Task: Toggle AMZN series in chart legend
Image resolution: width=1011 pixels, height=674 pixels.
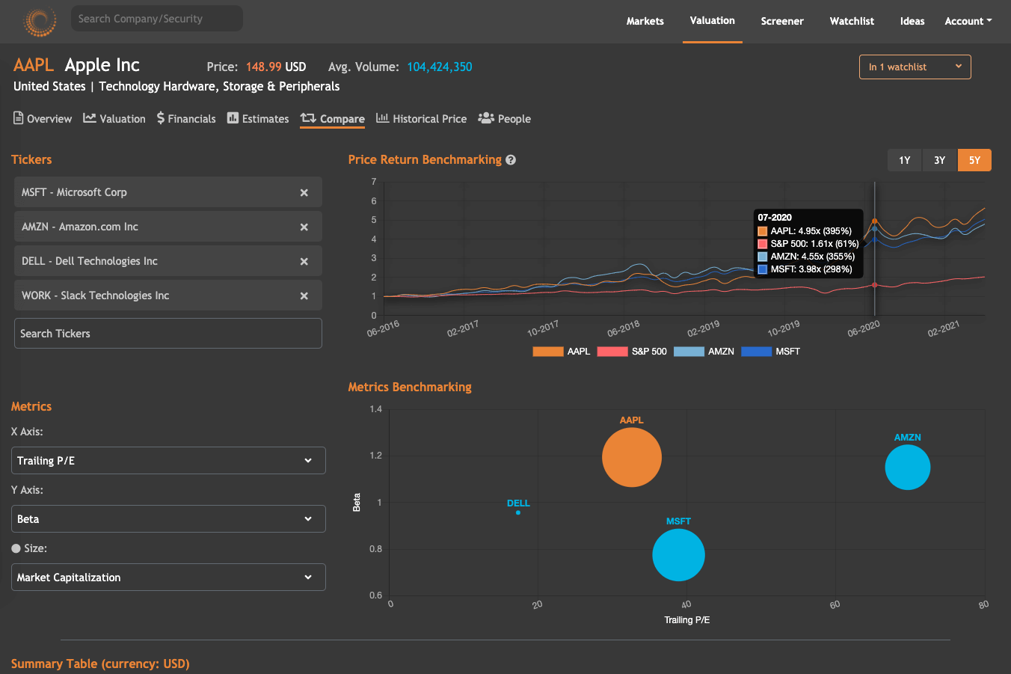Action: [704, 352]
